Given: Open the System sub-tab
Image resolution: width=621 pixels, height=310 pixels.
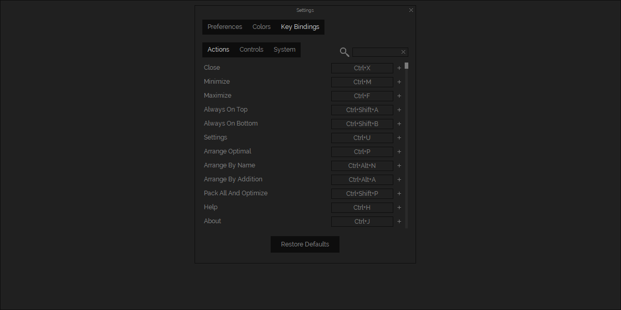Looking at the screenshot, I should pos(285,50).
